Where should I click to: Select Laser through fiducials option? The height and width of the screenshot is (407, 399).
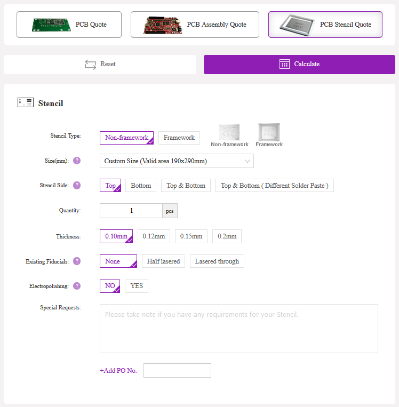pyautogui.click(x=217, y=261)
